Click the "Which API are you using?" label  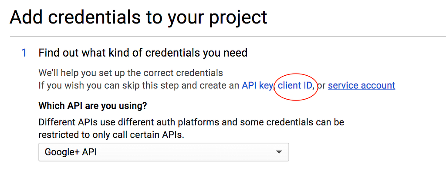(93, 106)
